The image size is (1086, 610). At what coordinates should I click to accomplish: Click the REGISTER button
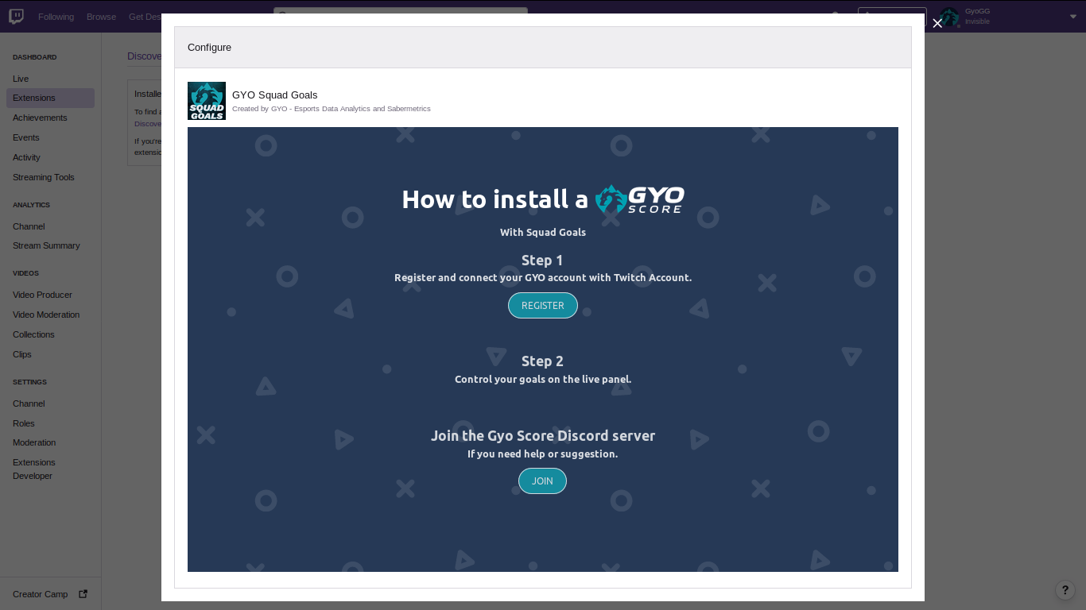point(543,306)
